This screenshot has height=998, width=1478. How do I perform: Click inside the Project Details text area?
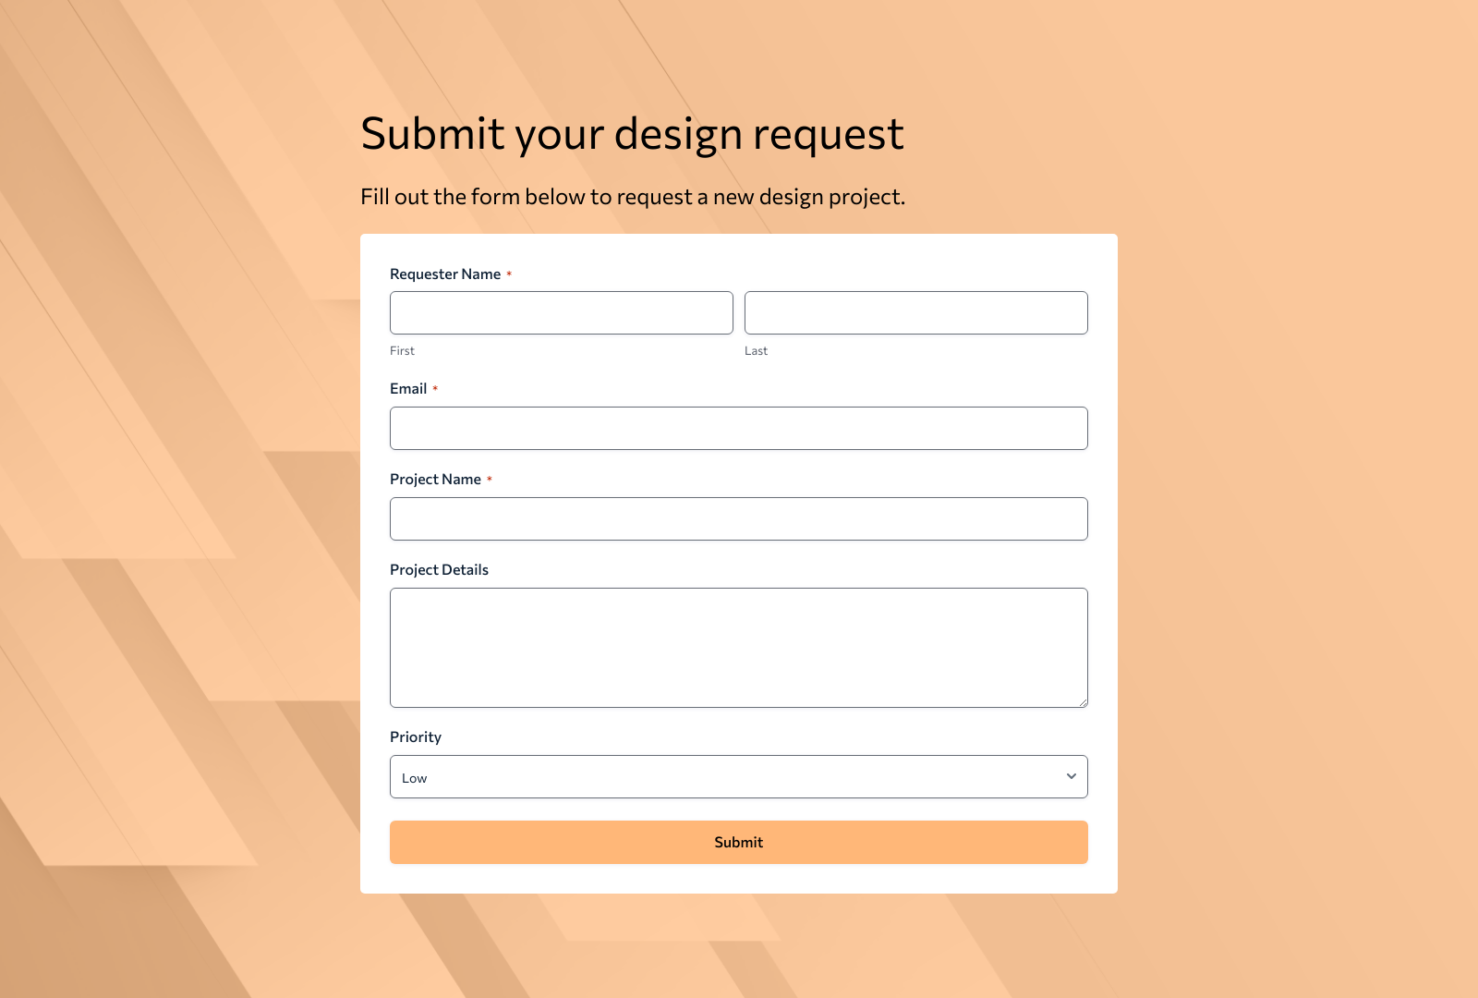(738, 647)
